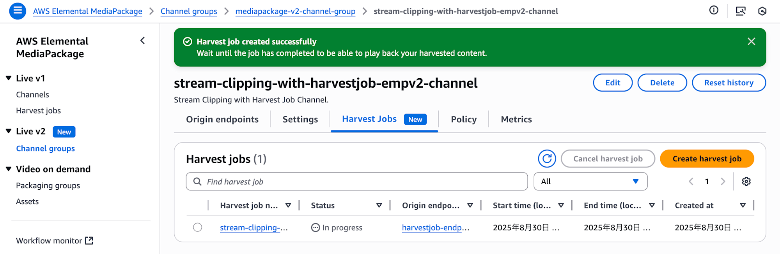The width and height of the screenshot is (780, 254).
Task: Click Cancel harvest job button
Action: tap(608, 159)
